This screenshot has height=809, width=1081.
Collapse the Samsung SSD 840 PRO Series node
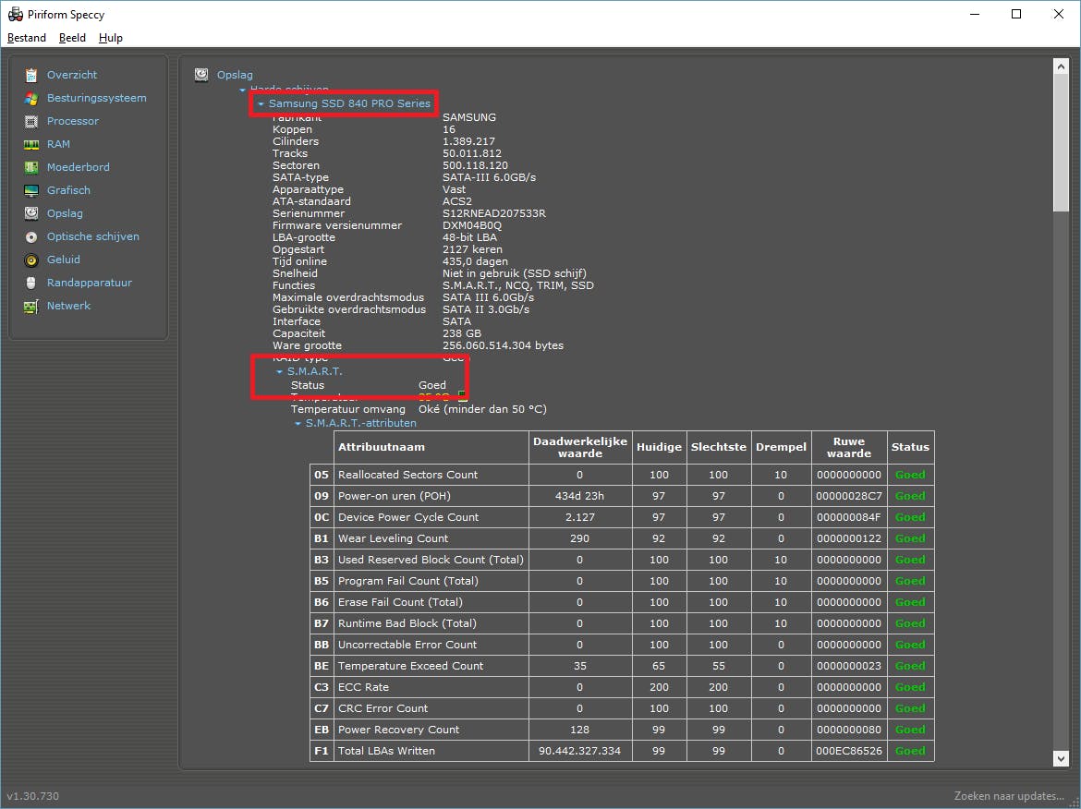click(261, 104)
